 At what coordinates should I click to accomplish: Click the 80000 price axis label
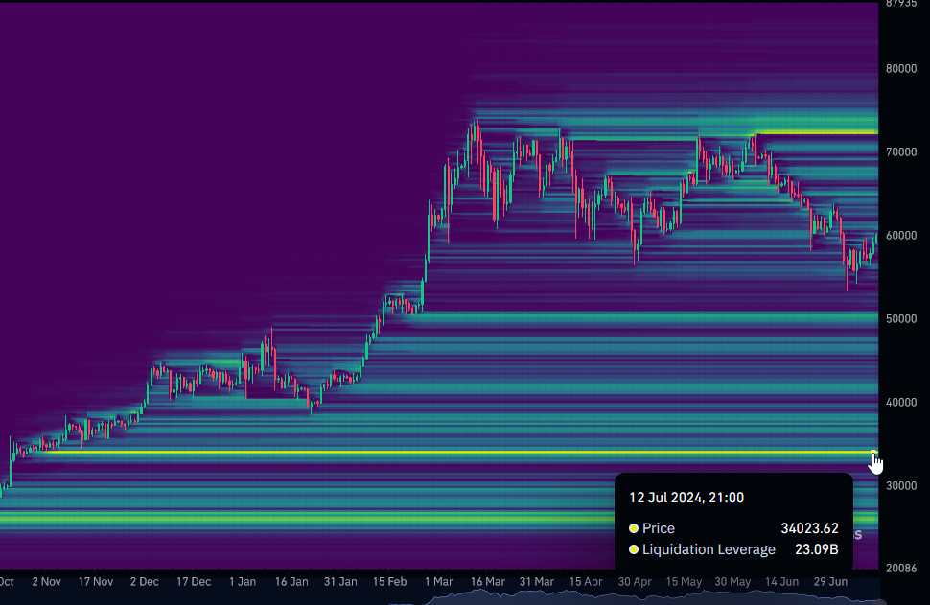click(901, 69)
